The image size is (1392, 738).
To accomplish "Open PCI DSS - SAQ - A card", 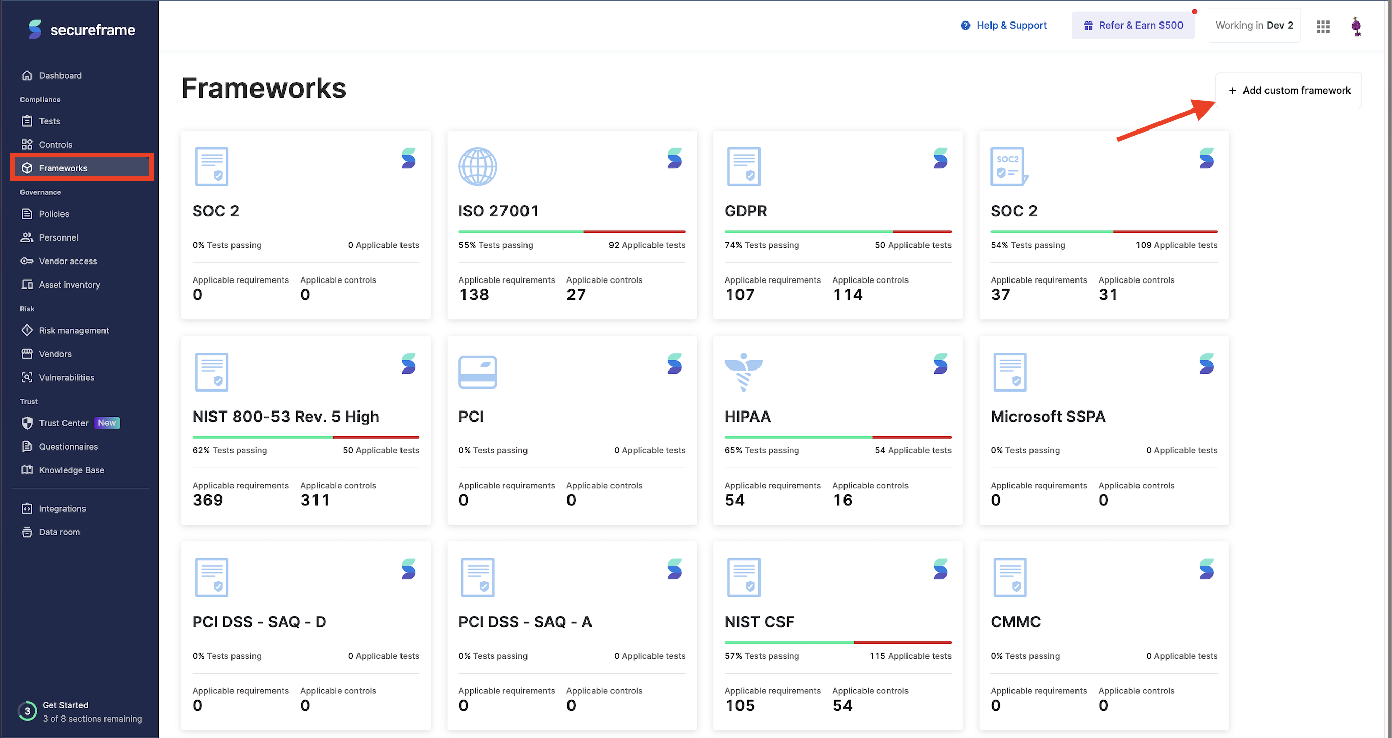I will coord(572,636).
